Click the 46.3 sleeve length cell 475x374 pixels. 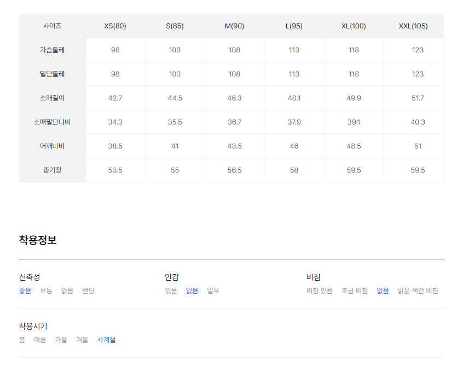tap(234, 98)
